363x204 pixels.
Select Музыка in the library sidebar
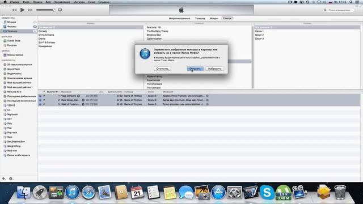pyautogui.click(x=11, y=22)
